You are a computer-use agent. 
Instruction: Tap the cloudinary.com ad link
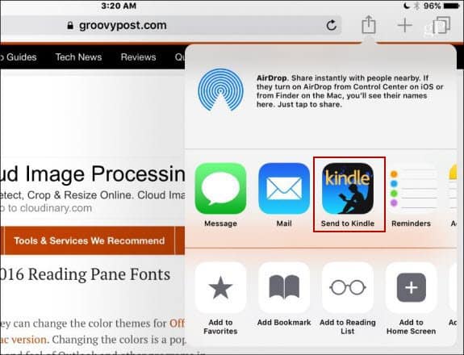pos(46,208)
